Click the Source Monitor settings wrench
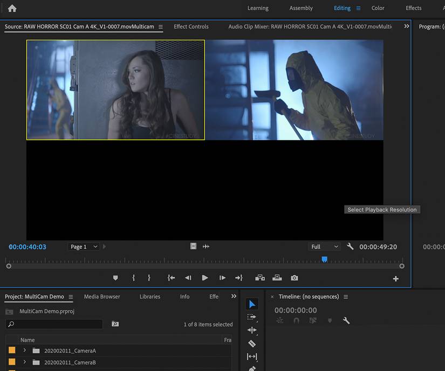 [x=350, y=246]
